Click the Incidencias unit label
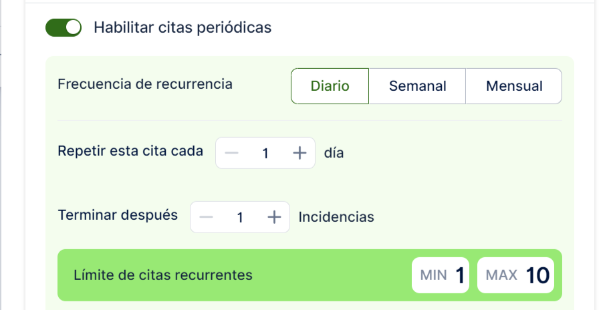The height and width of the screenshot is (310, 609). pos(336,217)
